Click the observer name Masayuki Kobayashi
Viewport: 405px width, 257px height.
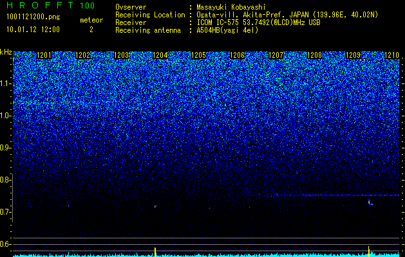(231, 7)
